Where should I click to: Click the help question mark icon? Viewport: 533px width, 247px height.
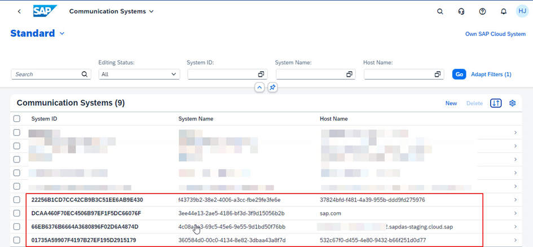tap(482, 11)
